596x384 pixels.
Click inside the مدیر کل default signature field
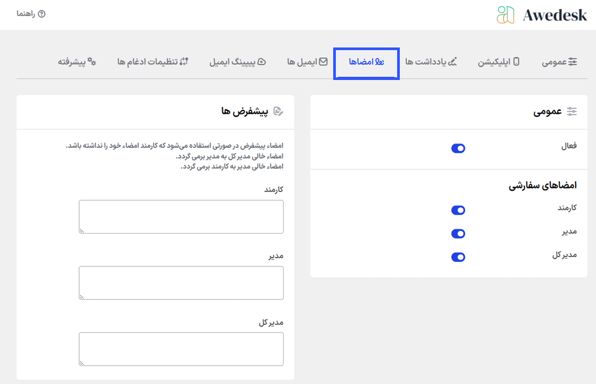click(181, 348)
